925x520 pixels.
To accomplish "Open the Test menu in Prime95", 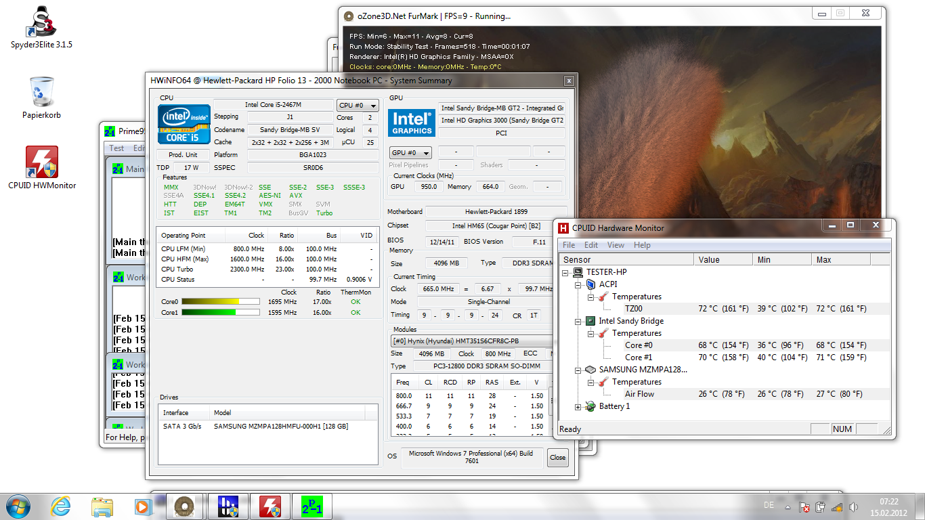I will (116, 148).
